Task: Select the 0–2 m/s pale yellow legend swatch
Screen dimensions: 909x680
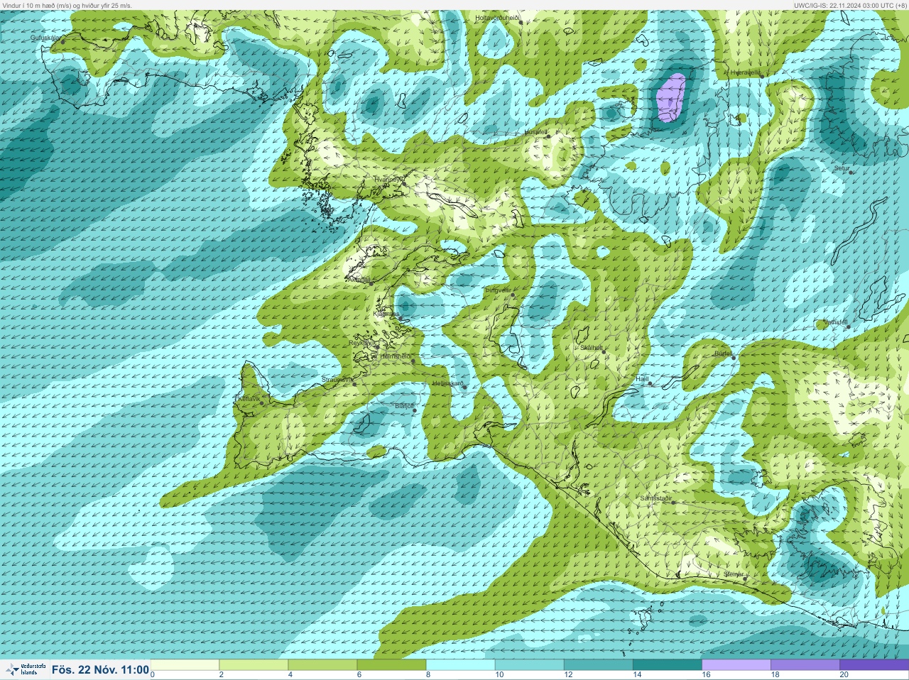Action: (185, 665)
